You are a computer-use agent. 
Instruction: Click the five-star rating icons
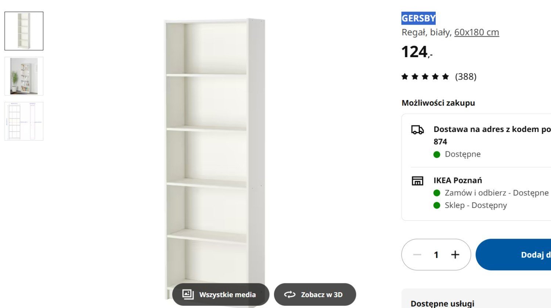pyautogui.click(x=425, y=77)
